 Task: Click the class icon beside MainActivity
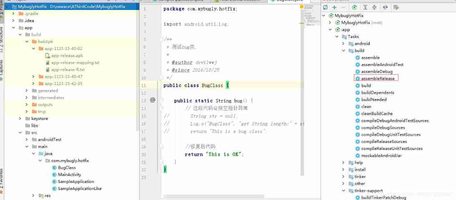coord(54,175)
